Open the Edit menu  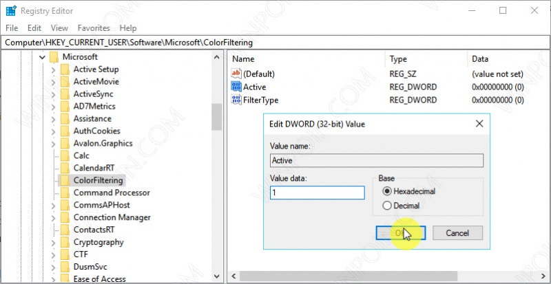[34, 28]
